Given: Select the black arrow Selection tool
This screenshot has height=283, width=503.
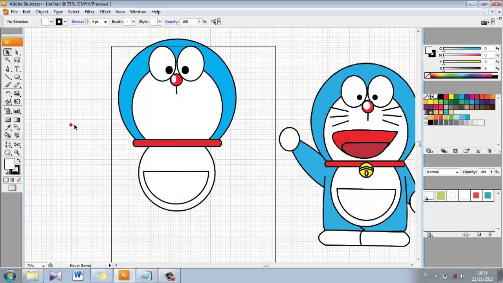Looking at the screenshot, I should tap(7, 52).
